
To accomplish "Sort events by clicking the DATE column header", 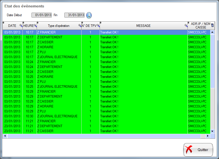I will pyautogui.click(x=12, y=25).
